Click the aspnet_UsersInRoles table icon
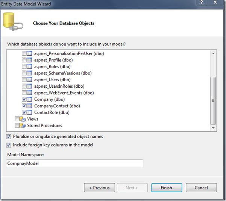 pos(30,86)
